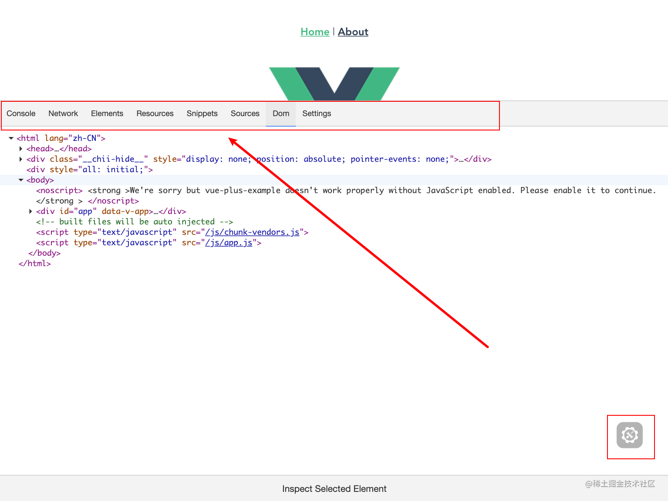
Task: Open the Resources tab
Action: tap(155, 114)
